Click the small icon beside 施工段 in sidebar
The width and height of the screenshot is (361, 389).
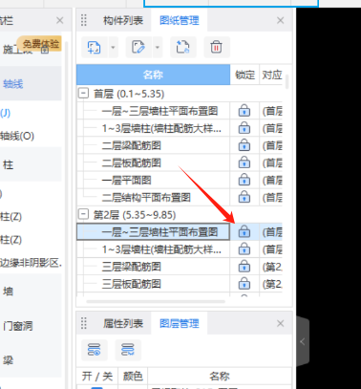45,50
